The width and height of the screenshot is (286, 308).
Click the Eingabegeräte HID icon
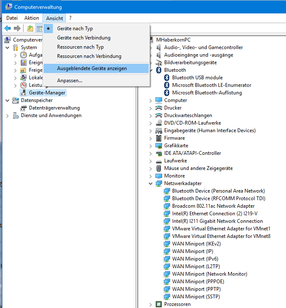click(159, 131)
